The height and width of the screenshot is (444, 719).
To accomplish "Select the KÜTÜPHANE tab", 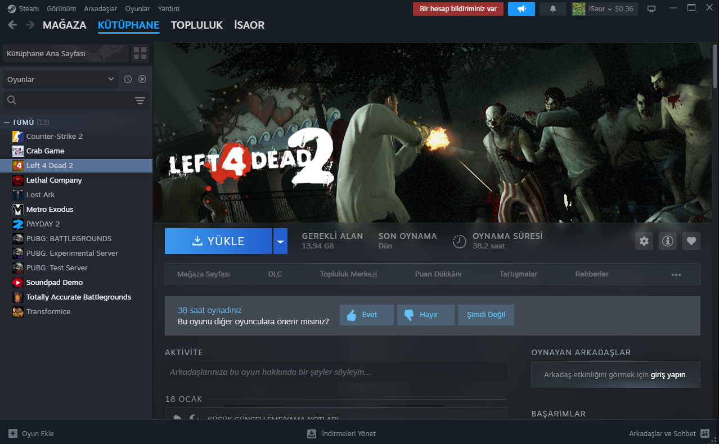I will pos(128,25).
